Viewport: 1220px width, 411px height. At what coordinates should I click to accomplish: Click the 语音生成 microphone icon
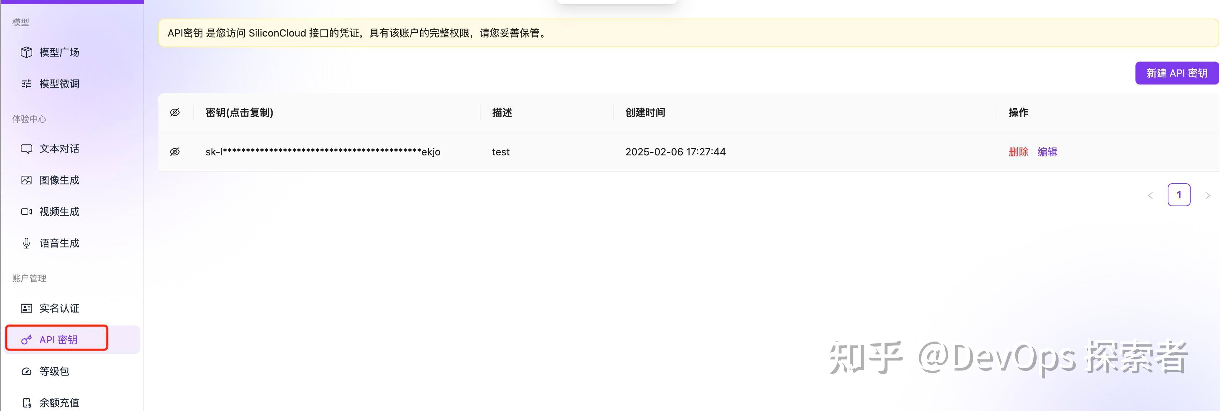tap(27, 243)
